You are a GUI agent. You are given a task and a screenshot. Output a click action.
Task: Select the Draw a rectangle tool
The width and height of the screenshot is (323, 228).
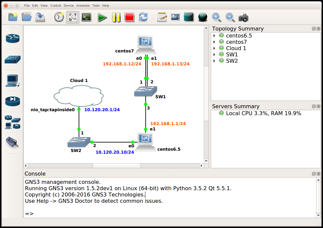pyautogui.click(x=189, y=17)
